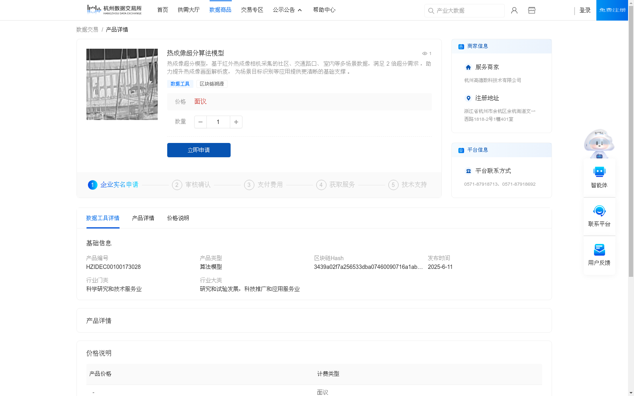634x396 pixels.
Task: Click merchant name 杭州高德数科技术有限公司
Action: pyautogui.click(x=493, y=80)
